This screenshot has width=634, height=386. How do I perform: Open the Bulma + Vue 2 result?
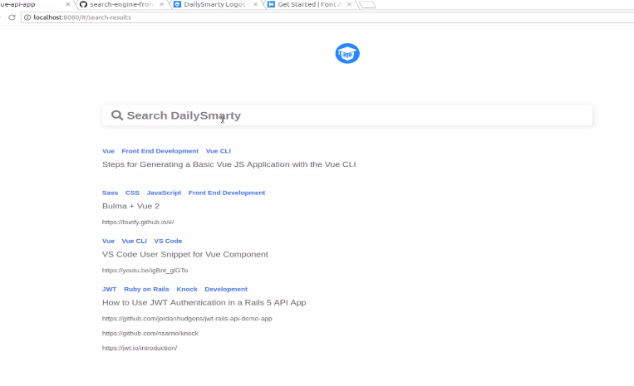pos(130,206)
